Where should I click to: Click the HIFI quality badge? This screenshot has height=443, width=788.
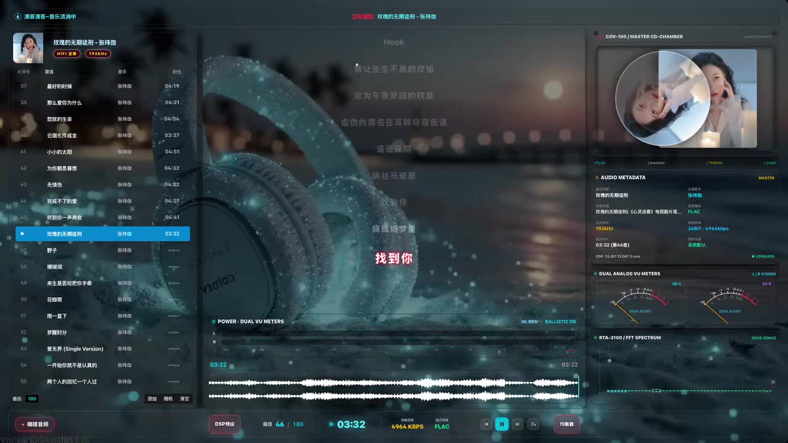[x=67, y=54]
